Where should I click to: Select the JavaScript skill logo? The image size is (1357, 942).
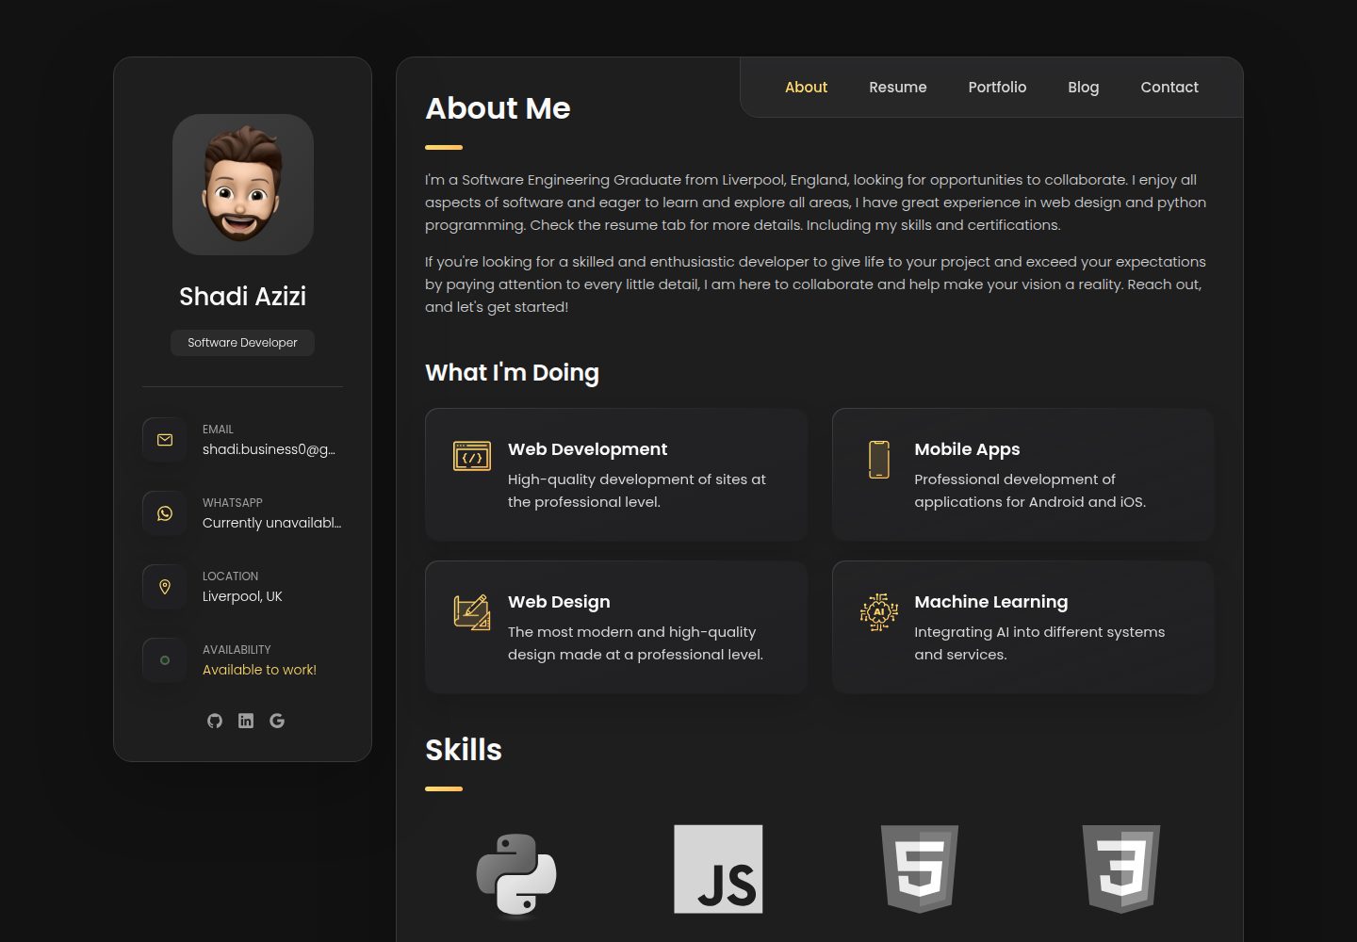click(x=718, y=869)
